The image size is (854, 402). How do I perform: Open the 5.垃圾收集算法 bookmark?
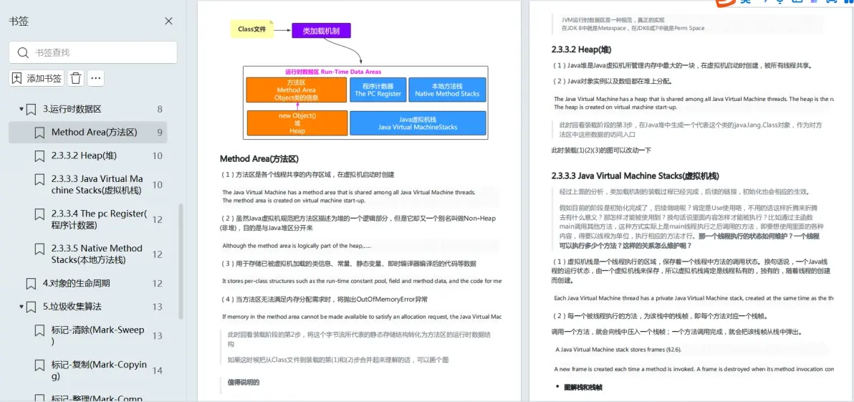click(x=72, y=307)
